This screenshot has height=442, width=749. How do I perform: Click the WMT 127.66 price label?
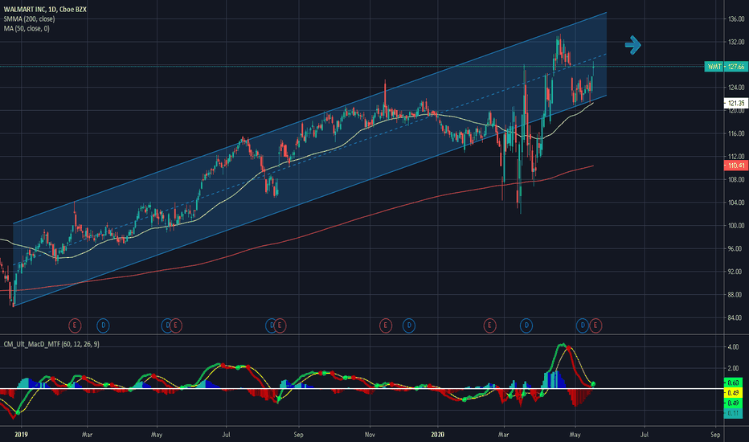pyautogui.click(x=726, y=67)
